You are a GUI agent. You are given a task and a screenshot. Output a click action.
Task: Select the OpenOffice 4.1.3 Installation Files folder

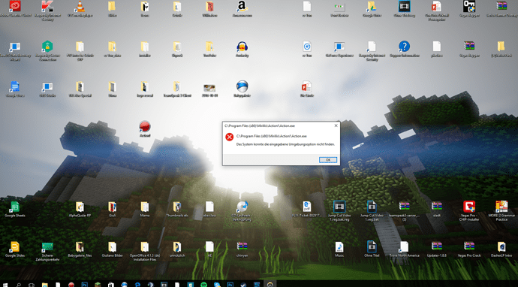point(145,251)
